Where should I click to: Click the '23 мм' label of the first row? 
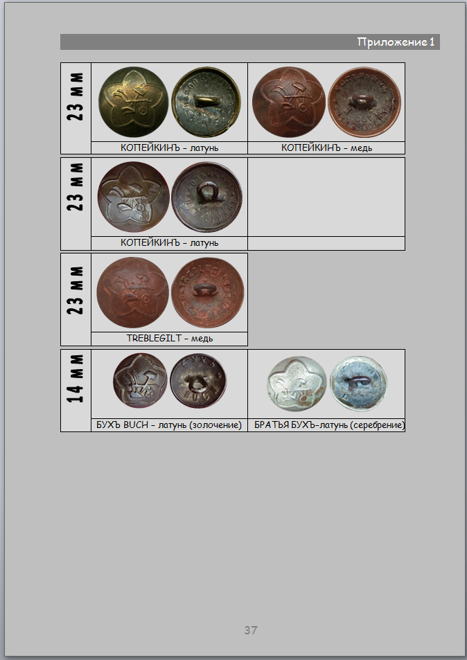point(76,97)
